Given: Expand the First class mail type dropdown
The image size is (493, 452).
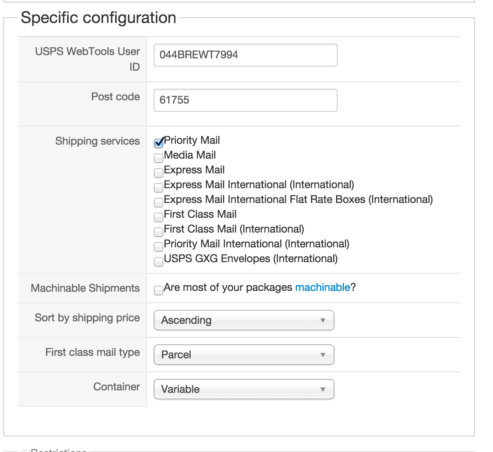Looking at the screenshot, I should [244, 355].
